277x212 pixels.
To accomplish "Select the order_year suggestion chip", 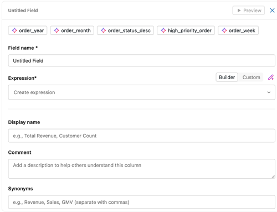I will pos(28,30).
